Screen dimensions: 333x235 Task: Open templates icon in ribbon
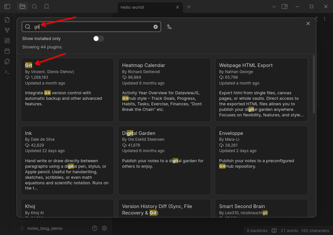7,61
